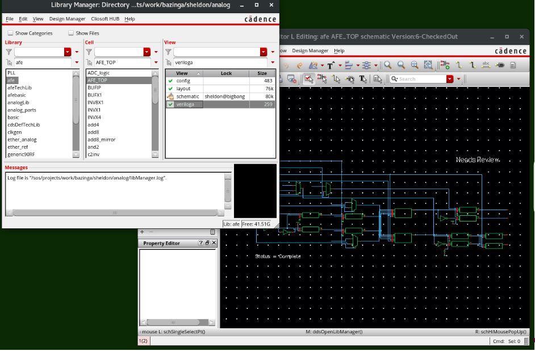Open the View menu in Library Manager
Screen dimensions: 535x351
pyautogui.click(x=38, y=19)
